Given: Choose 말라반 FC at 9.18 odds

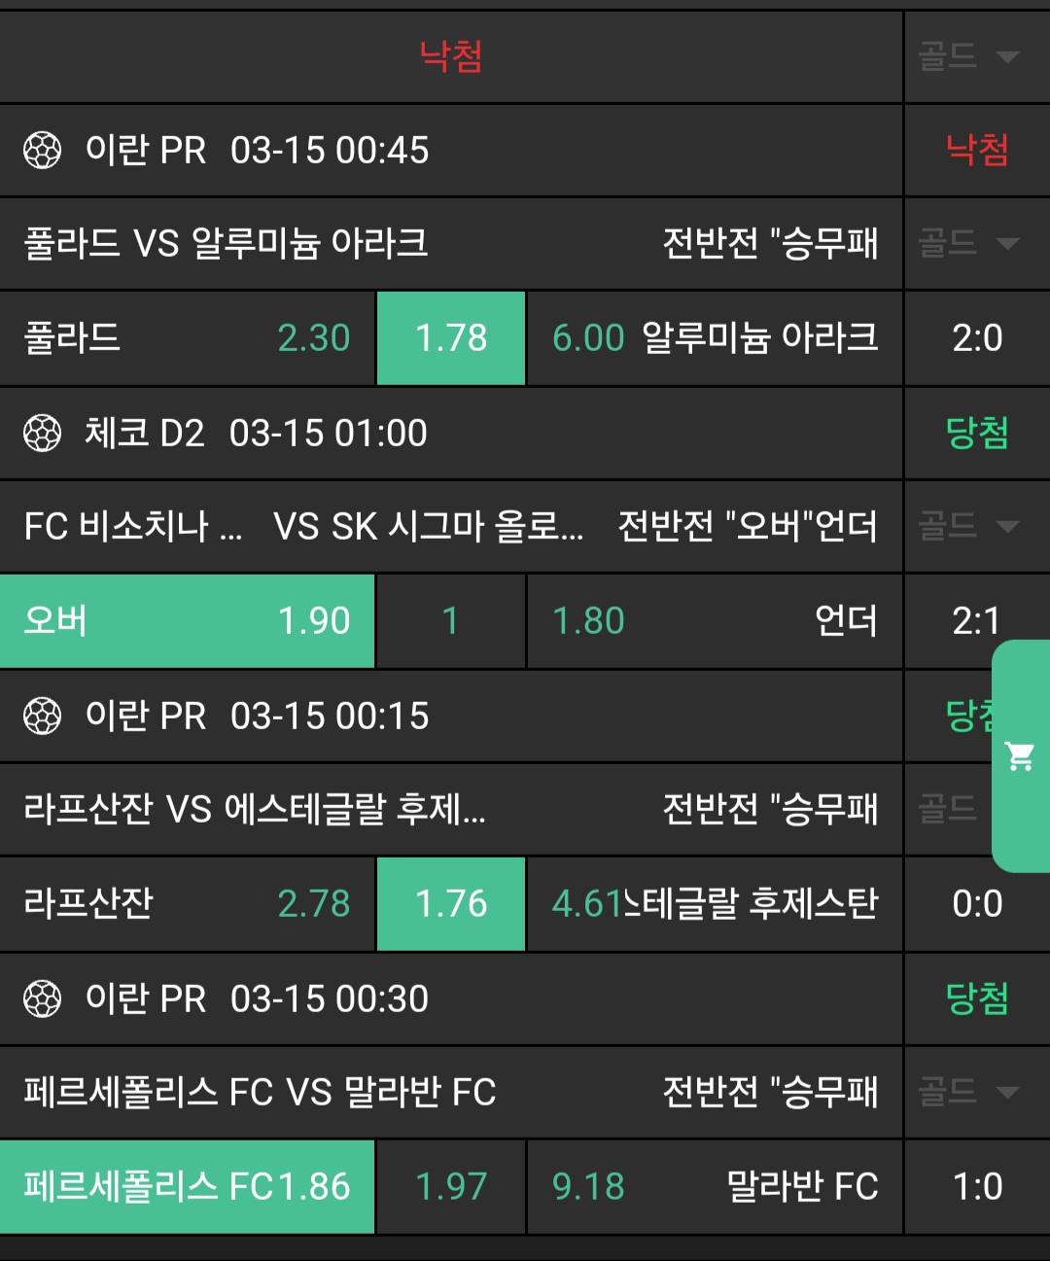Looking at the screenshot, I should click(715, 1187).
